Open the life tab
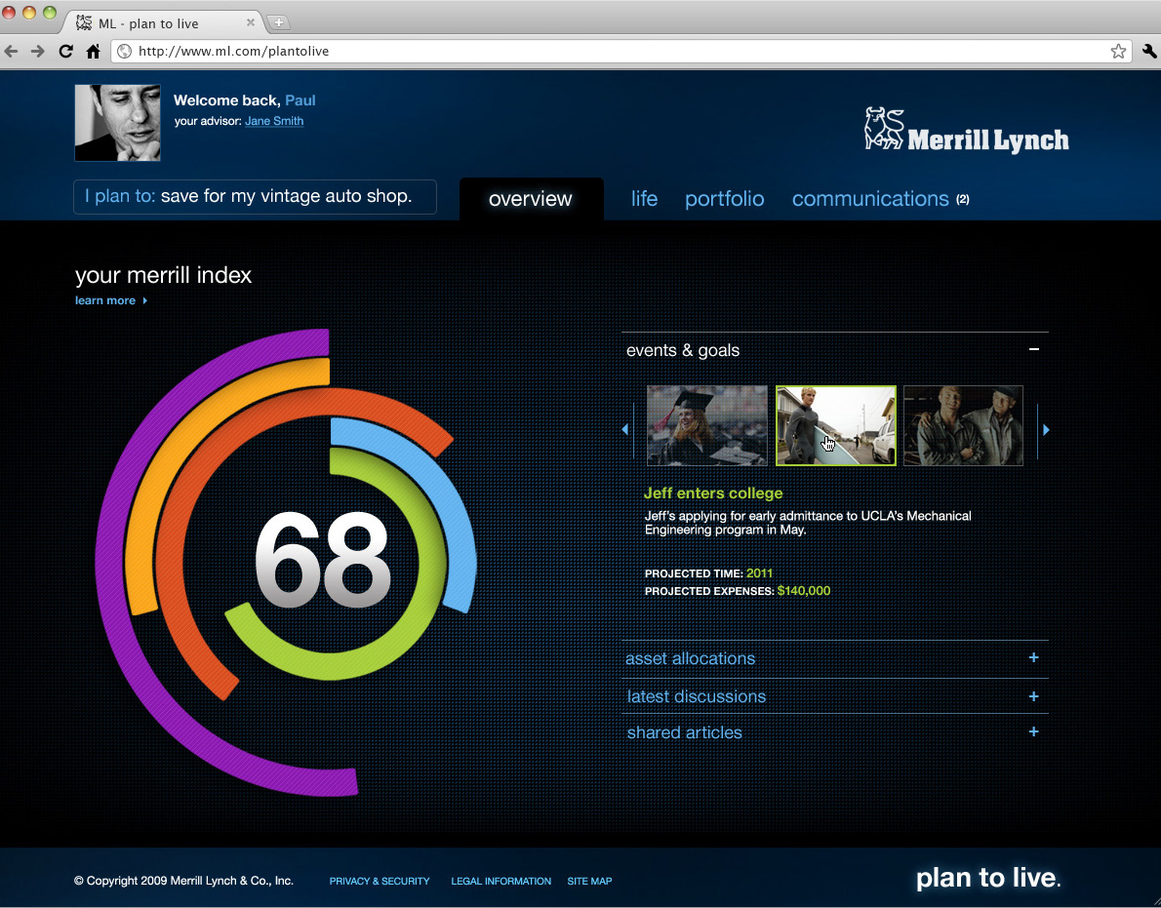Viewport: 1161px width, 908px height. 644,198
